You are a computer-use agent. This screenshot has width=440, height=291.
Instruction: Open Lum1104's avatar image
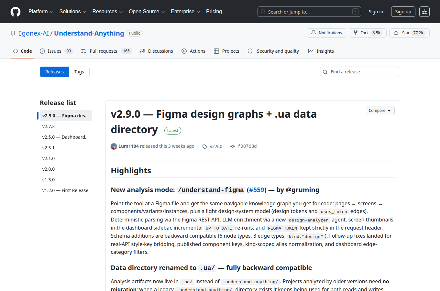click(x=114, y=146)
